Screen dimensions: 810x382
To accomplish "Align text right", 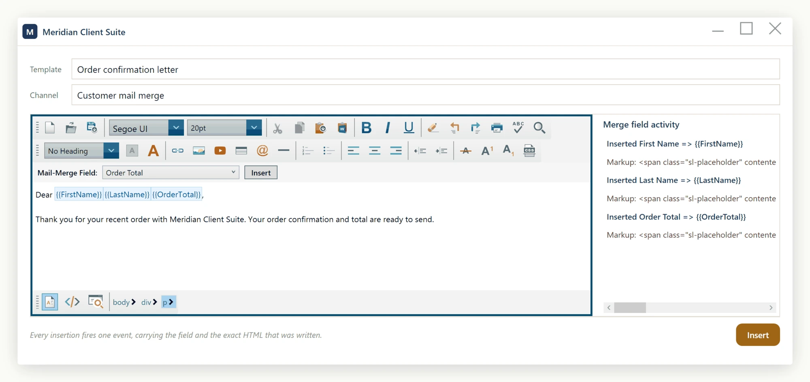I will pos(396,151).
